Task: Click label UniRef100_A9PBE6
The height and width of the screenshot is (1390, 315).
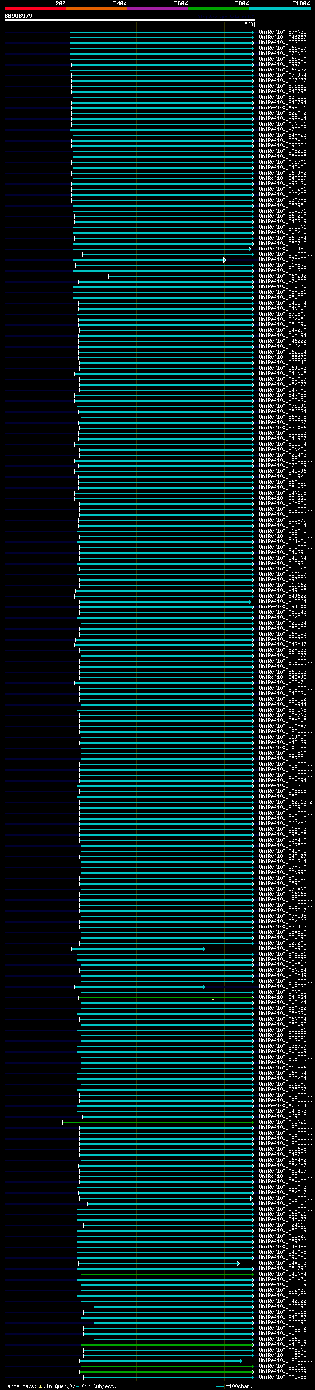Action: pyautogui.click(x=283, y=108)
